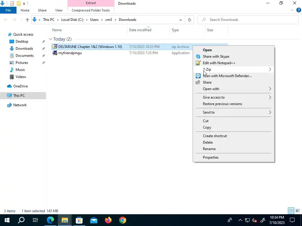Open Compressed Folder Tools tab
Image resolution: width=302 pixels, height=226 pixels.
click(91, 10)
